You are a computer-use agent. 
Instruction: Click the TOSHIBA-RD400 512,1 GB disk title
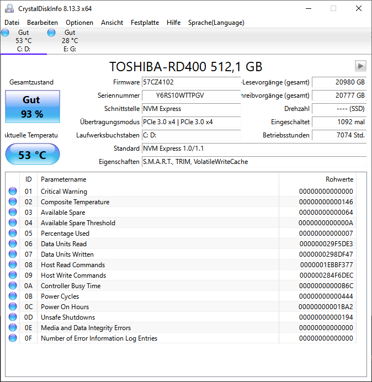click(185, 67)
